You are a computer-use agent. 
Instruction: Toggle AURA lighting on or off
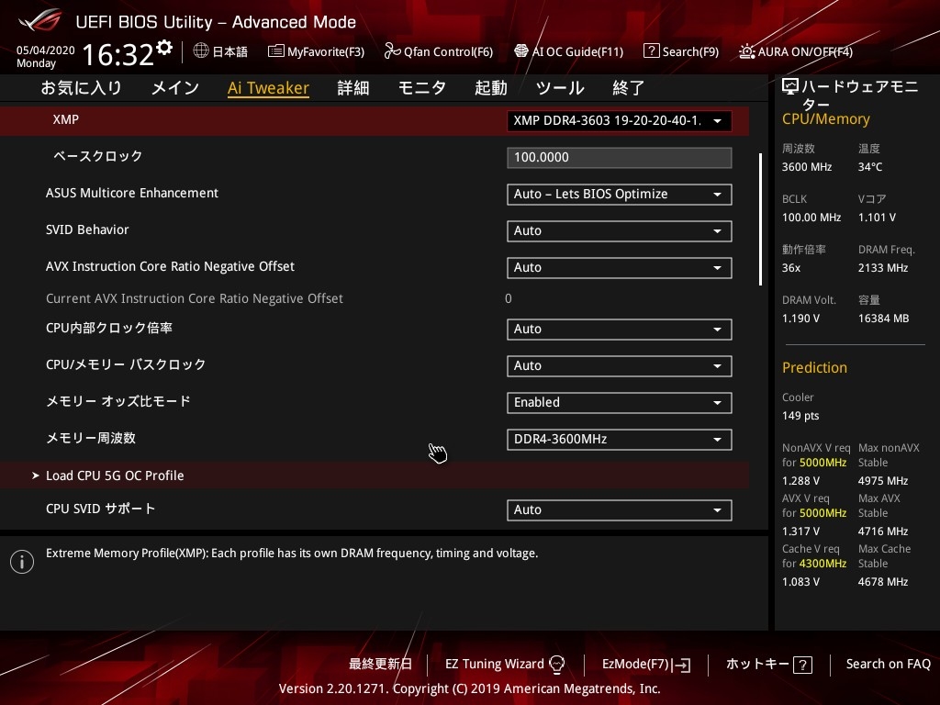(x=795, y=51)
